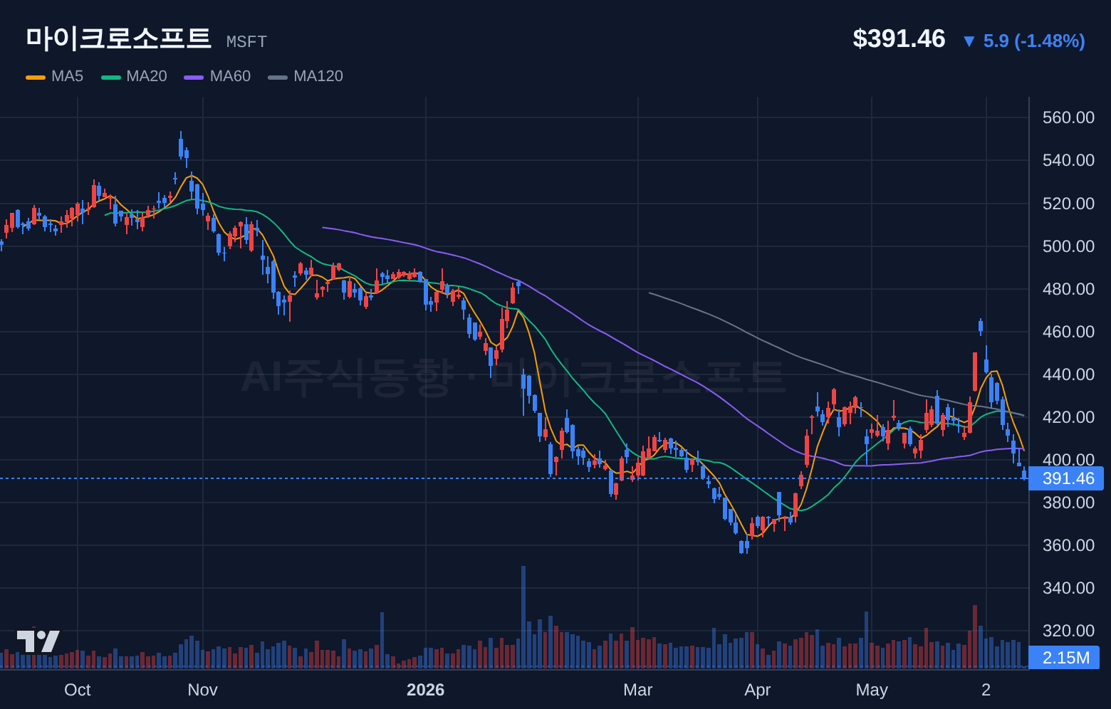Click the 520.00 price axis label
The height and width of the screenshot is (709, 1111).
click(x=1068, y=204)
